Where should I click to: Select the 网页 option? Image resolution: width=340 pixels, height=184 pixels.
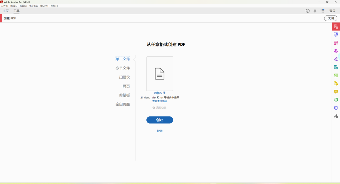pyautogui.click(x=126, y=86)
